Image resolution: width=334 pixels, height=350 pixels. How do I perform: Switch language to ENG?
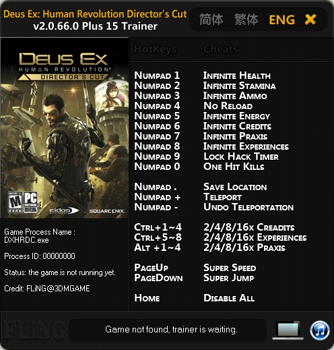pyautogui.click(x=282, y=20)
